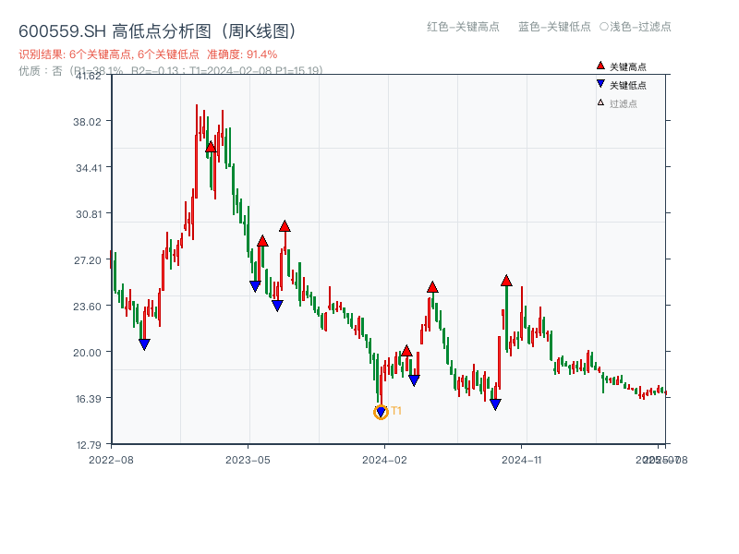Click the T1 label on the chart
This screenshot has height=554, width=739.
[x=395, y=410]
